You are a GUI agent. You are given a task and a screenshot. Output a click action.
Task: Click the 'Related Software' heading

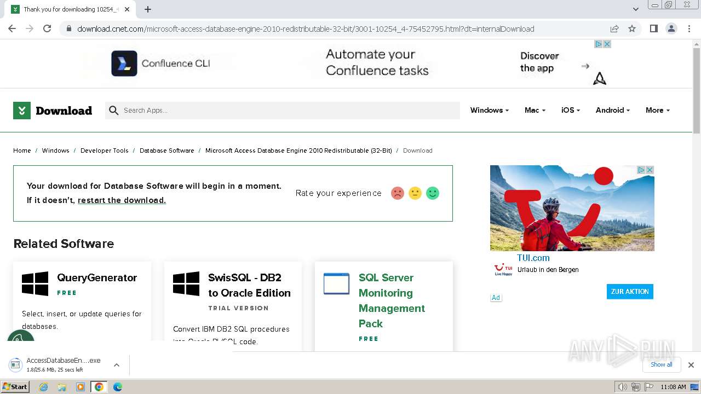(x=64, y=244)
